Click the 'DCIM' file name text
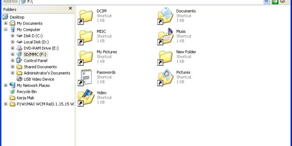The height and width of the screenshot is (146, 292). tap(102, 11)
